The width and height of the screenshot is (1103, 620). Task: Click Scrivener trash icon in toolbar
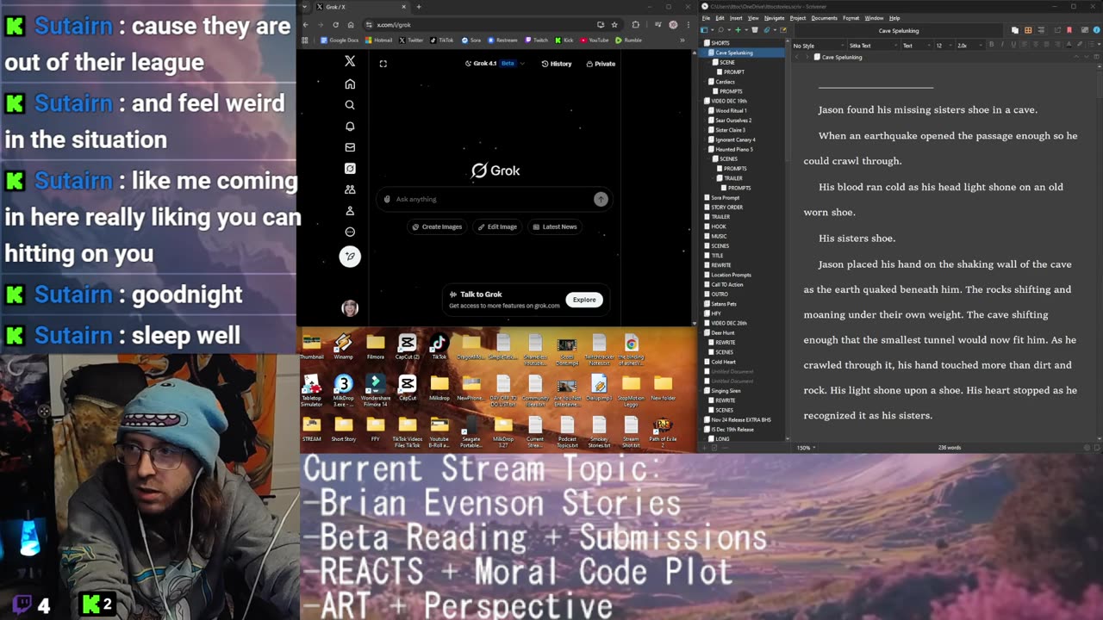[x=755, y=30]
